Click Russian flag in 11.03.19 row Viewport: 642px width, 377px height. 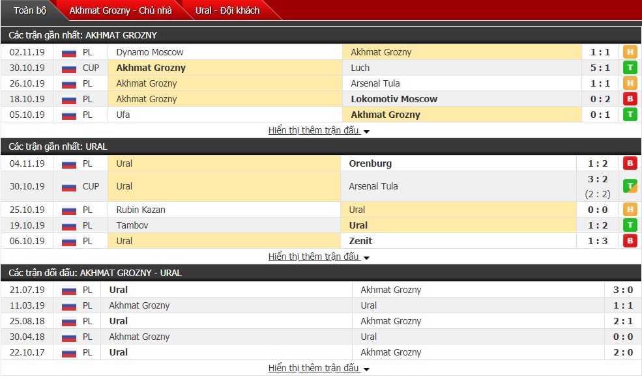coord(69,306)
